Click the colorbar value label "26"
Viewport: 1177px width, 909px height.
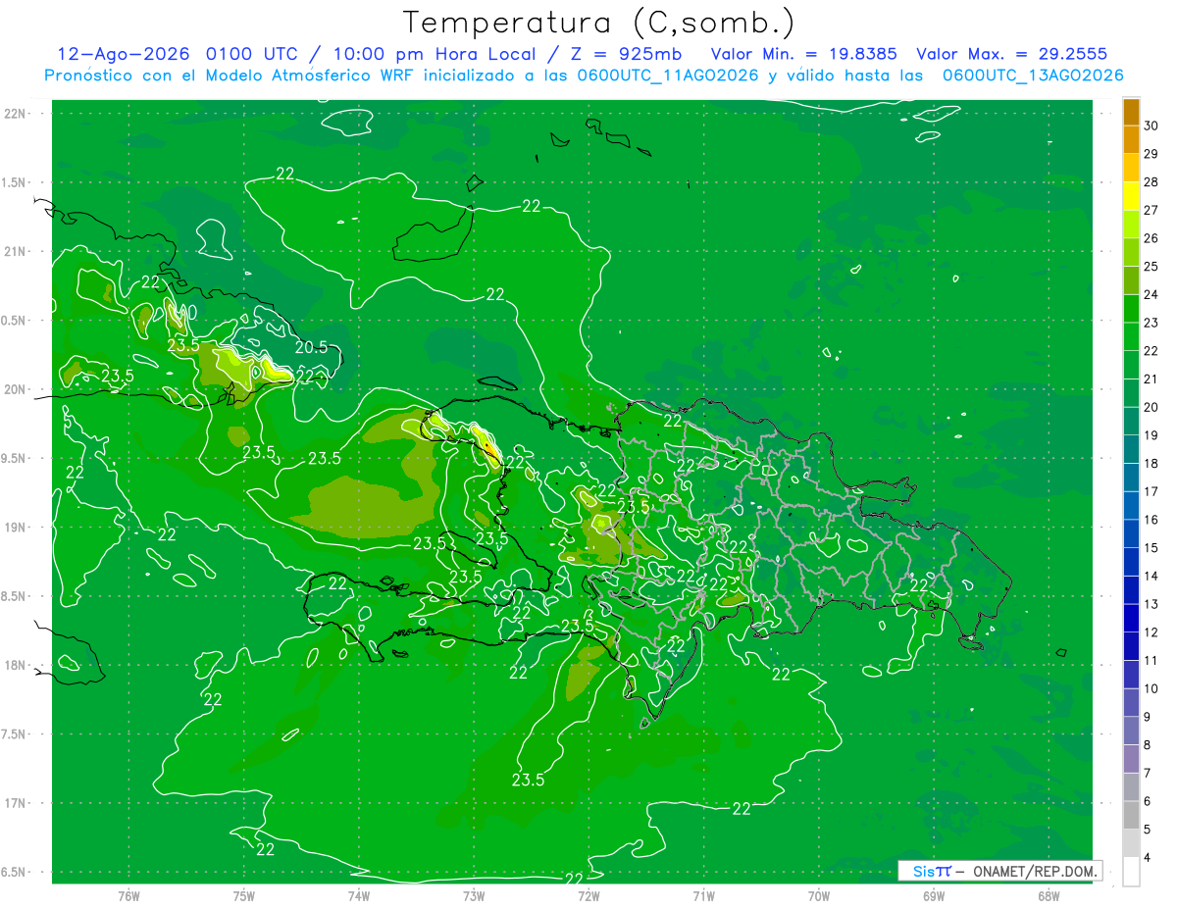1152,237
